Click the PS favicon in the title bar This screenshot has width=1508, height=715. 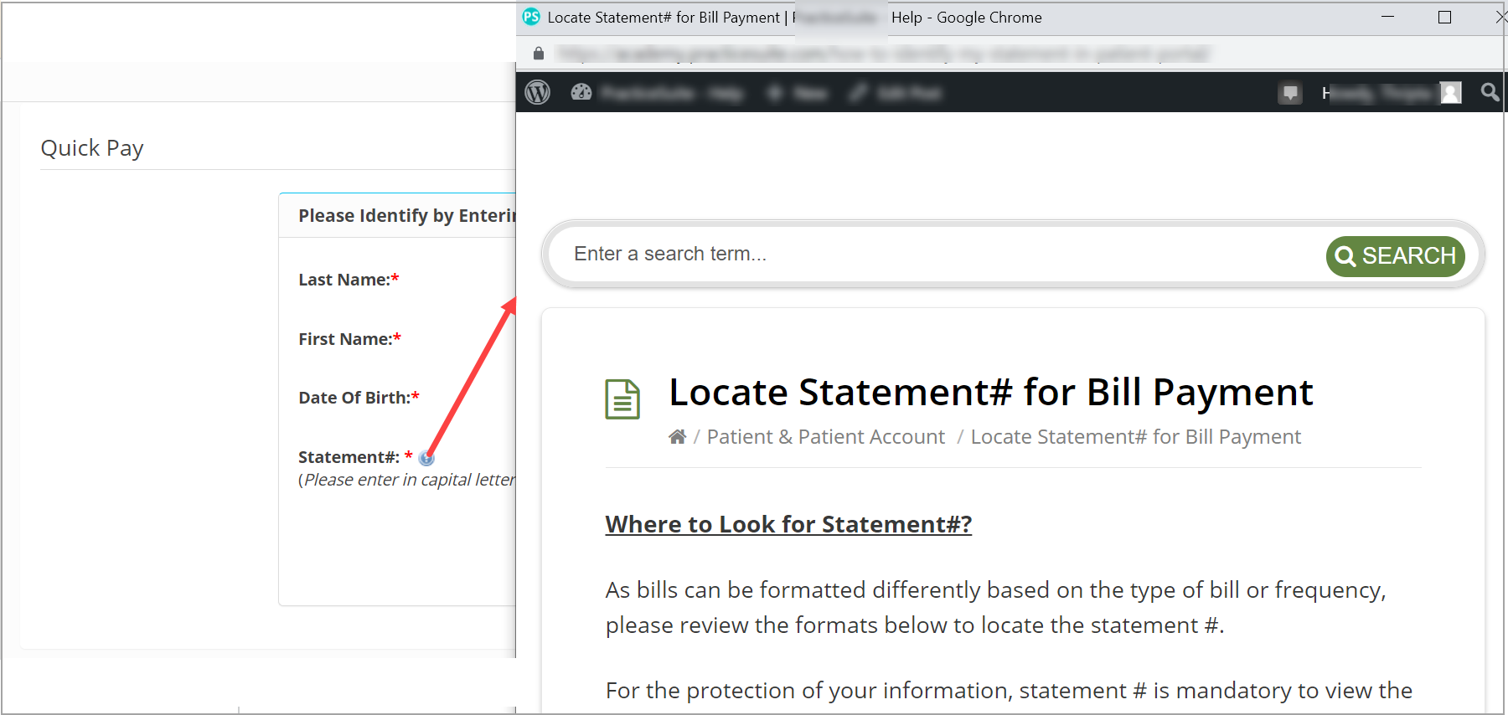click(x=531, y=17)
